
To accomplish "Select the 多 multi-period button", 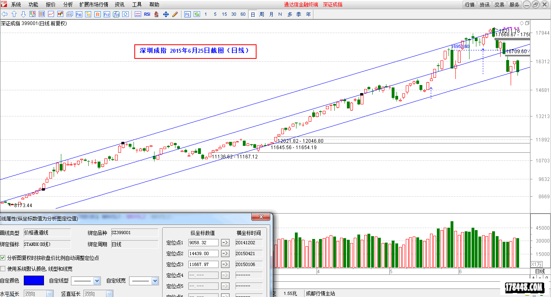I will (x=290, y=14).
